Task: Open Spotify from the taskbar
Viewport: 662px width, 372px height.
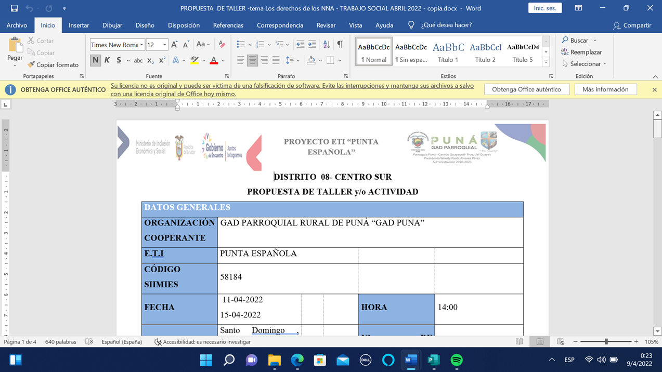Action: tap(457, 360)
